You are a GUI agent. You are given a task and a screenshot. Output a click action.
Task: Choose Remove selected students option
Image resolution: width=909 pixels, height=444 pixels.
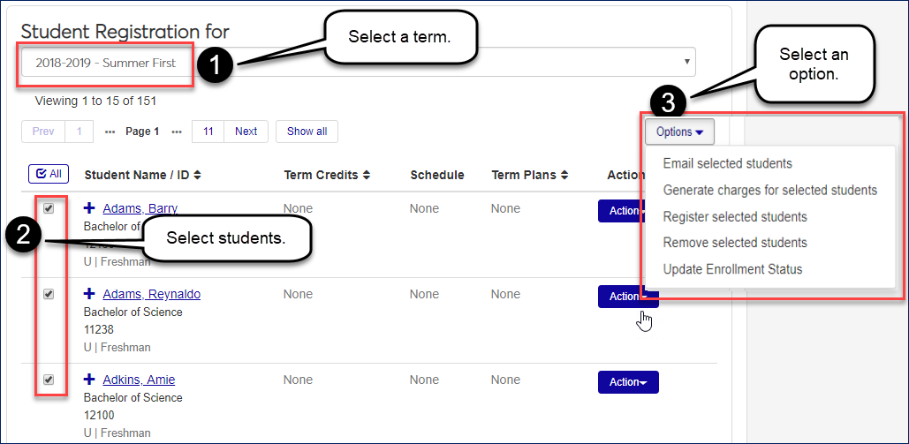[735, 243]
